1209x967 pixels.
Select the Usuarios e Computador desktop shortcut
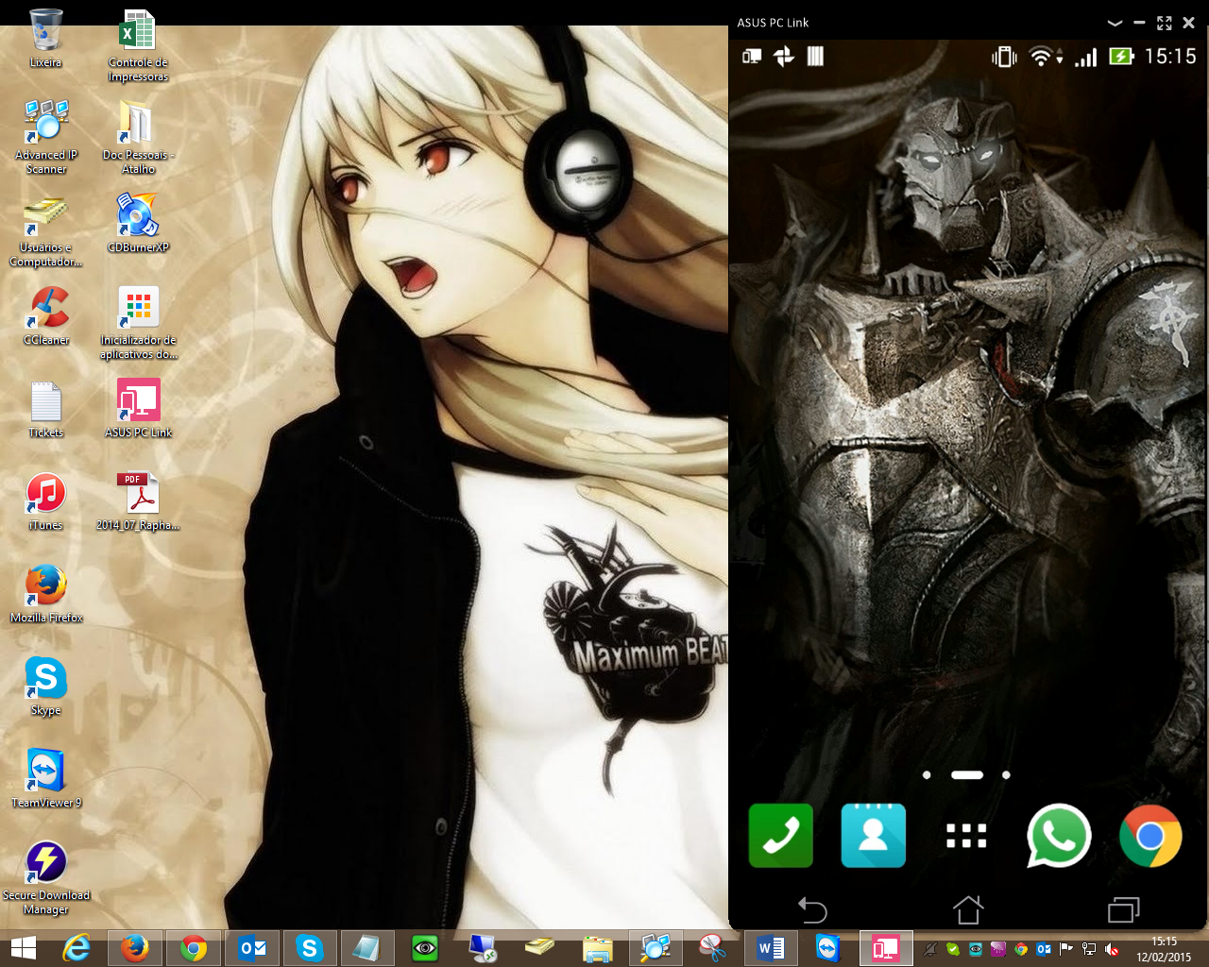46,229
